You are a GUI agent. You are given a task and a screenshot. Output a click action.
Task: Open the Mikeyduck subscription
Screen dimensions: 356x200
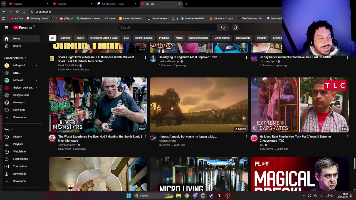click(x=21, y=65)
